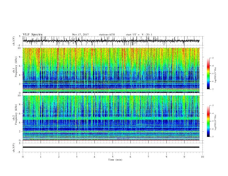Click the "2" tick on ch.1 frequency axis
This screenshot has width=228, height=176.
click(20, 84)
